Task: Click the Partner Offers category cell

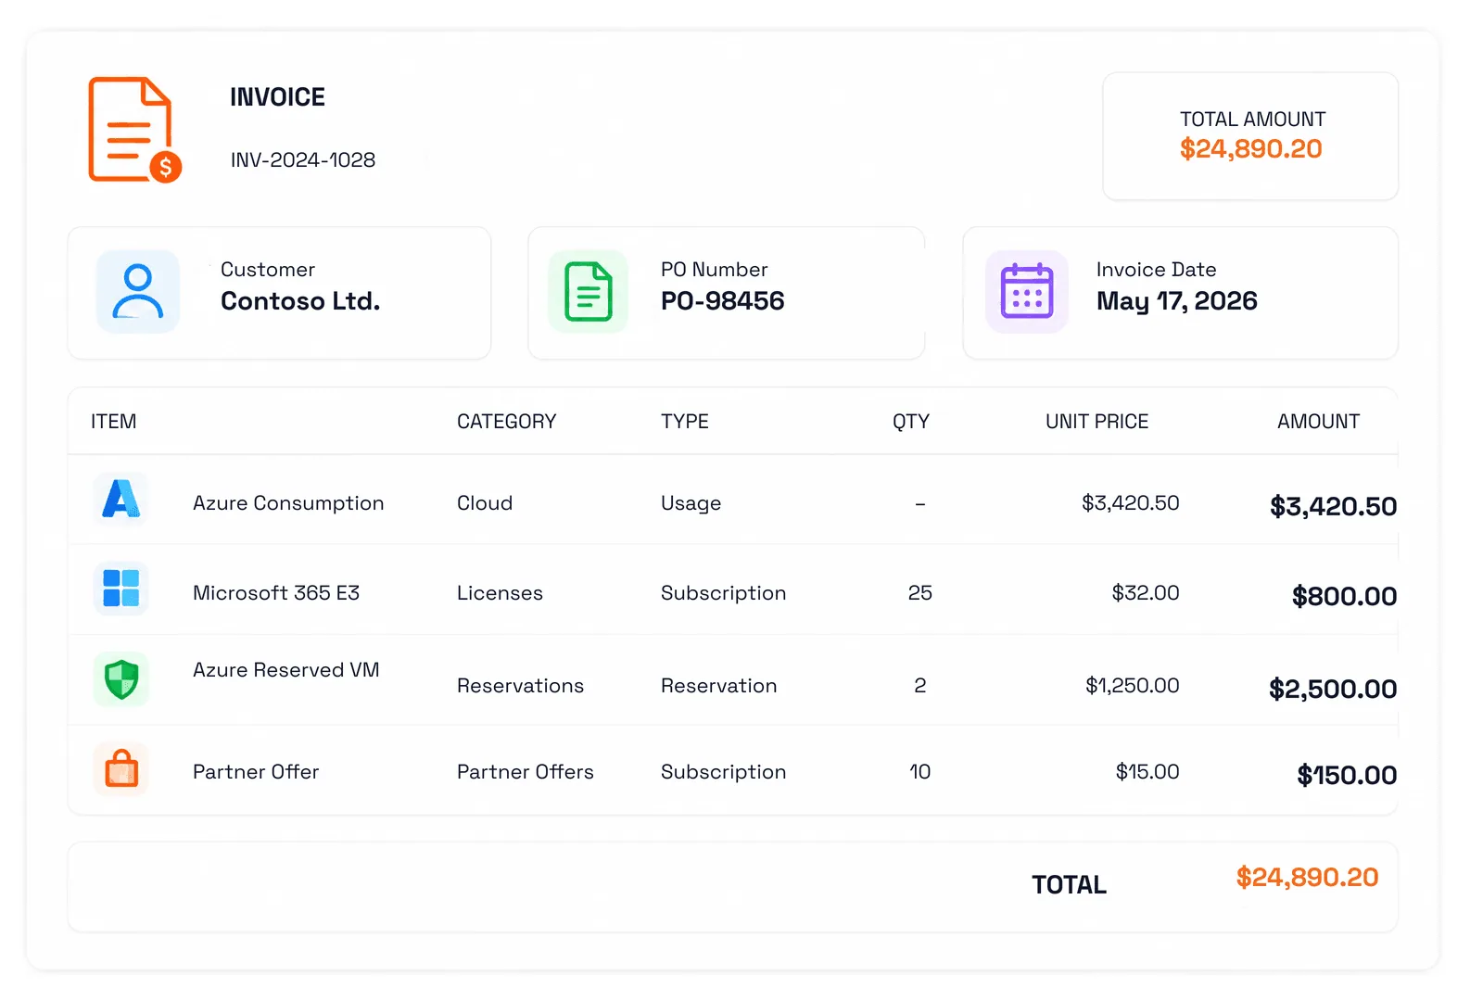Action: point(525,772)
